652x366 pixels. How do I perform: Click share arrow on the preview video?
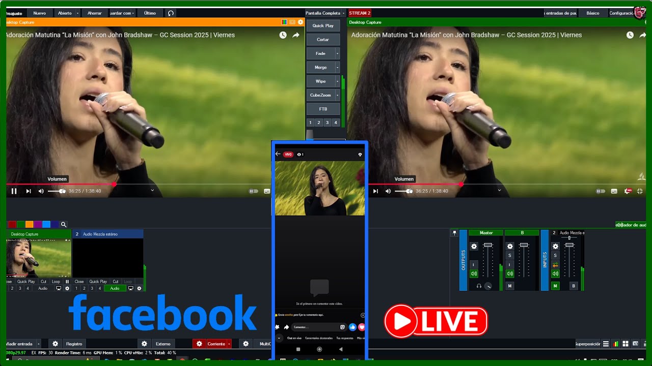click(296, 35)
